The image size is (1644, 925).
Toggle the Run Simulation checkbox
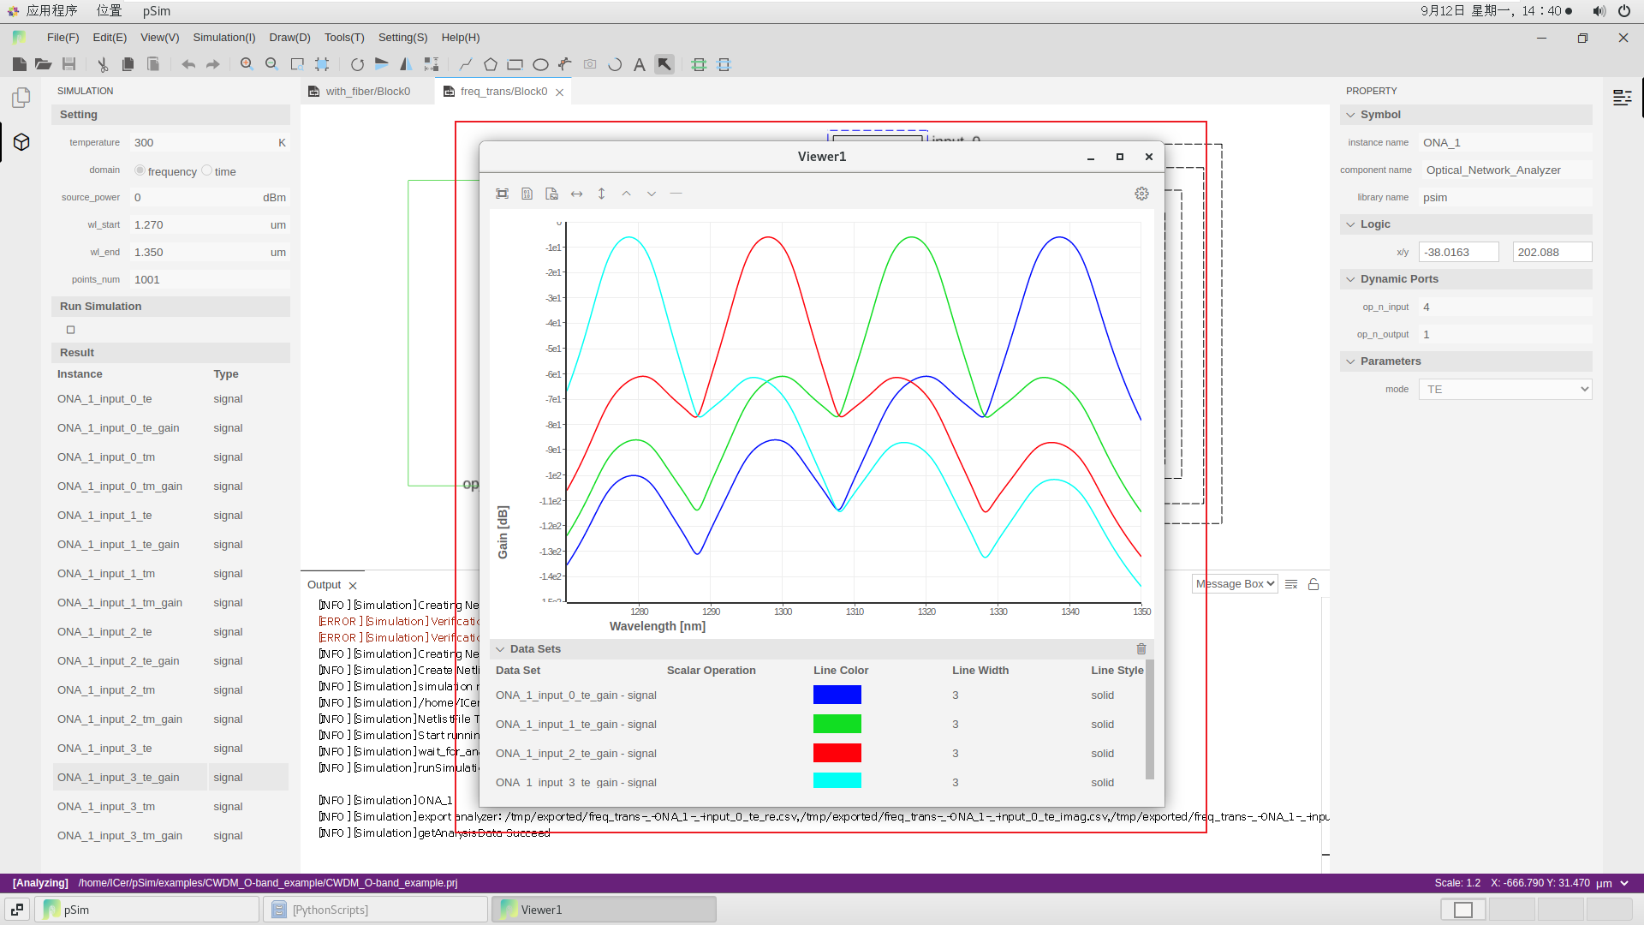(70, 329)
